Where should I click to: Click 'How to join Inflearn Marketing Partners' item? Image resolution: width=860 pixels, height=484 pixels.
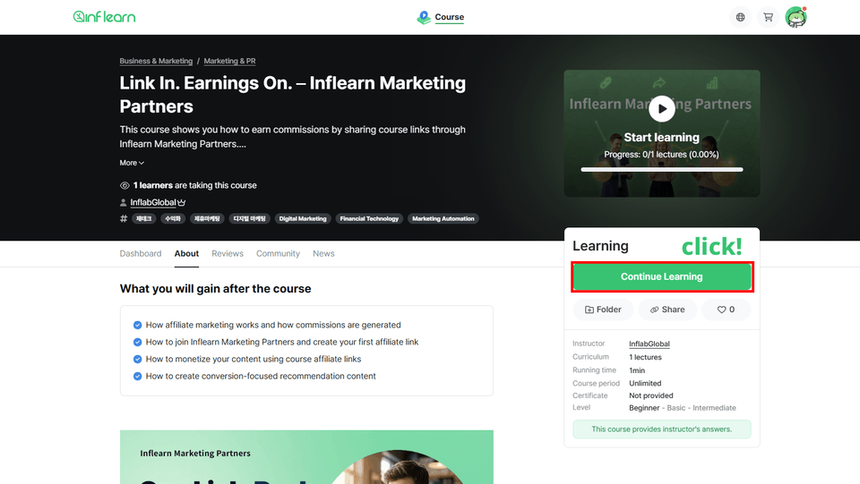282,342
